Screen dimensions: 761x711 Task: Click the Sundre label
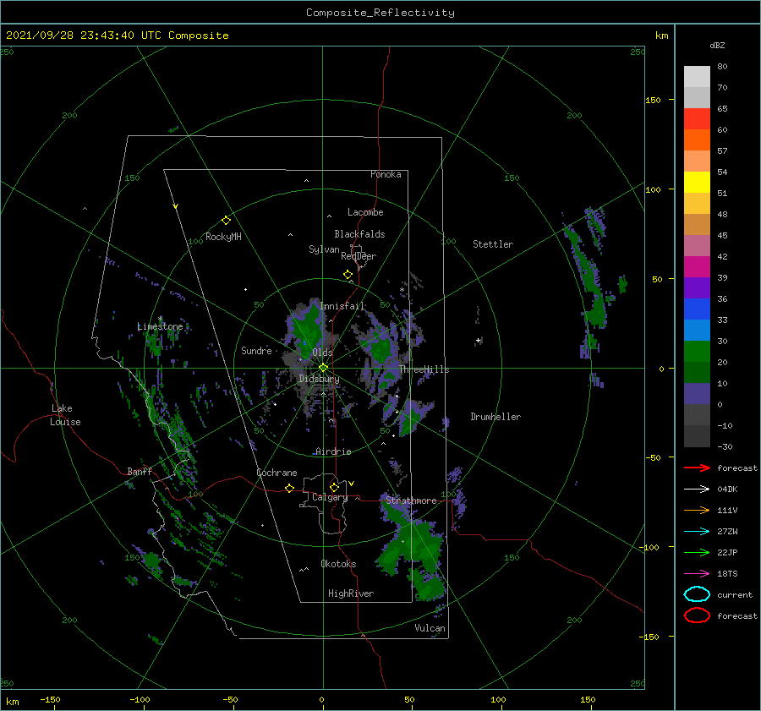point(256,350)
